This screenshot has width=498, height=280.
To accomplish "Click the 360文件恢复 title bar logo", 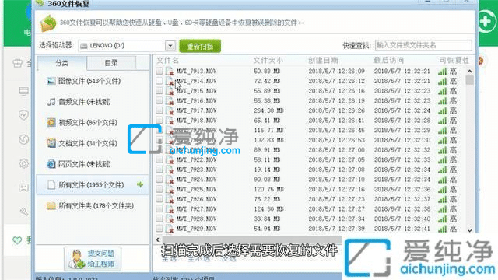I will coord(40,3).
